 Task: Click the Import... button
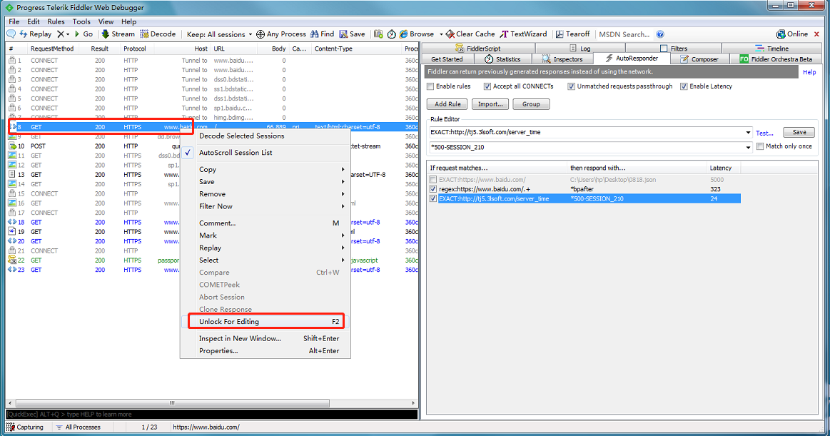[490, 104]
